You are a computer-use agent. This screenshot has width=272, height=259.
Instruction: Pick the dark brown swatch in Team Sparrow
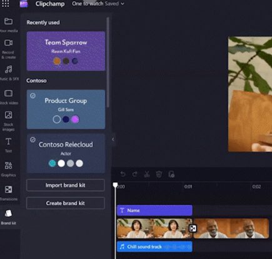66,61
